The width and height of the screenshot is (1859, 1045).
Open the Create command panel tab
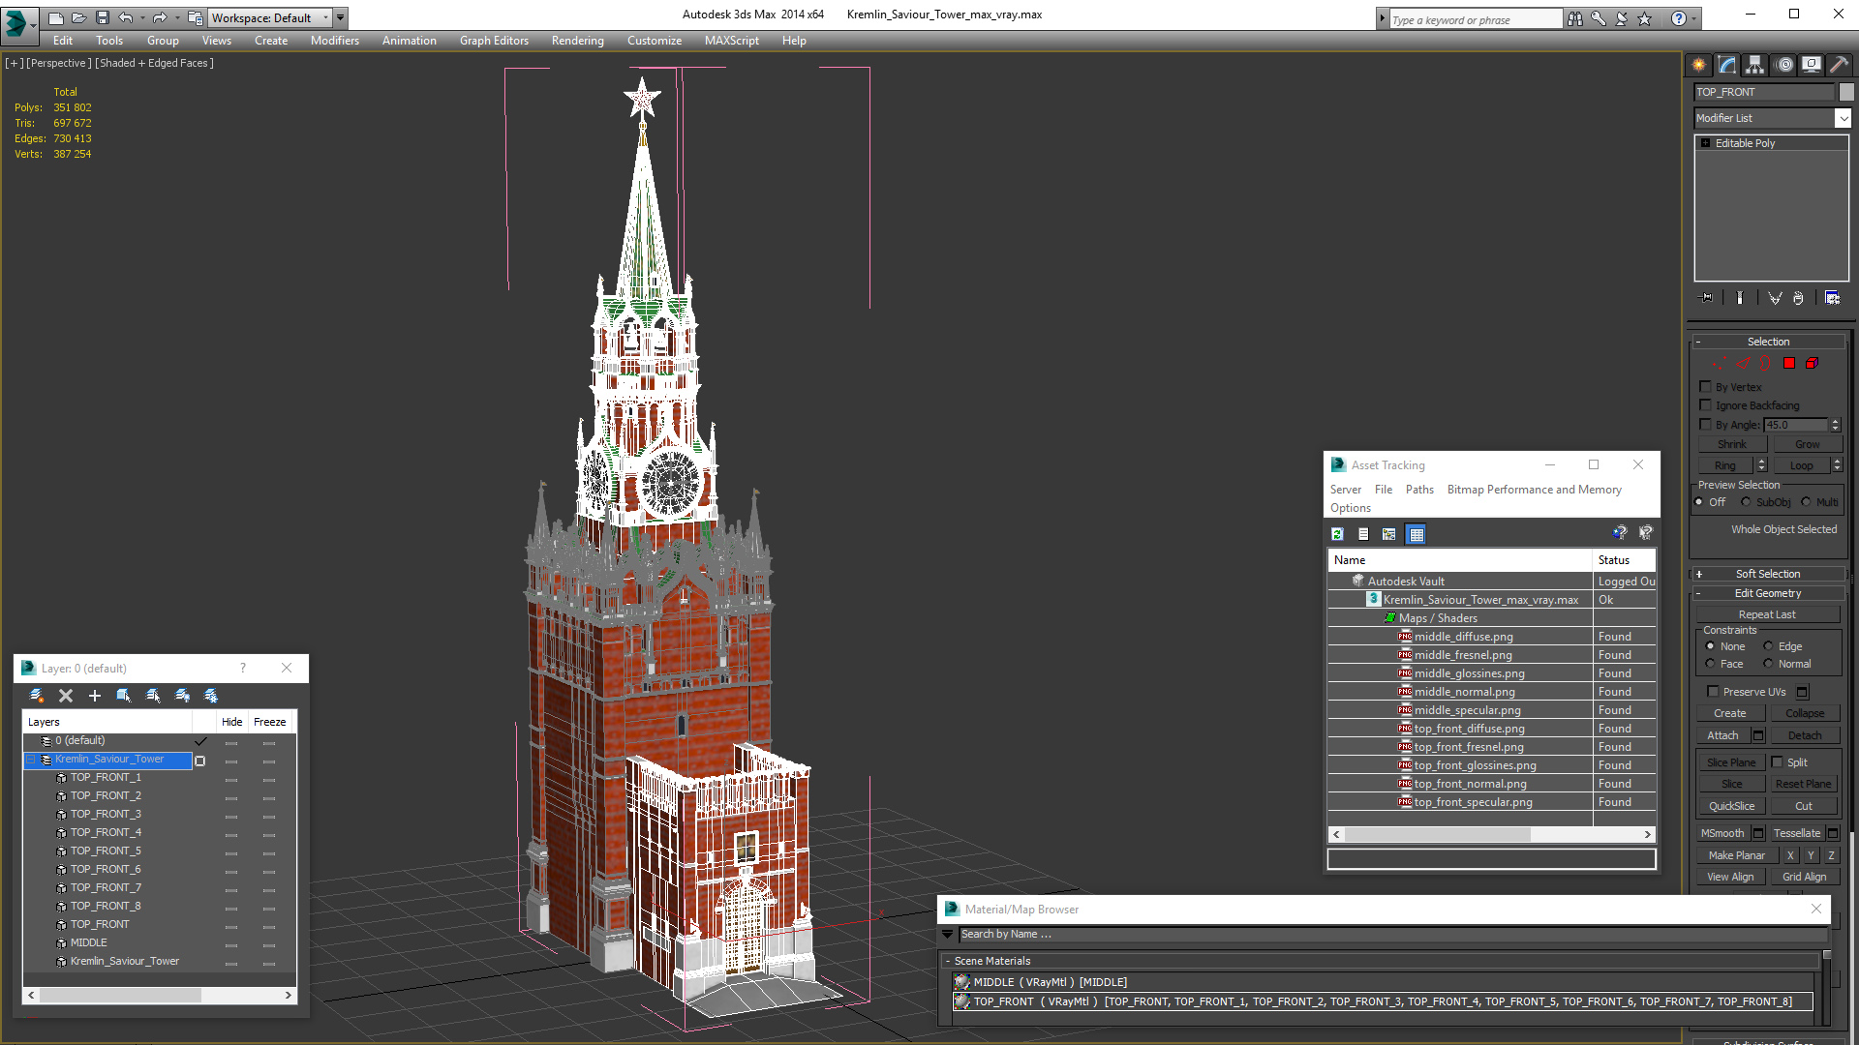(x=1698, y=65)
